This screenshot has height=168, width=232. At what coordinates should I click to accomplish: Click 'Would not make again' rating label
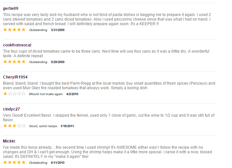46,94
